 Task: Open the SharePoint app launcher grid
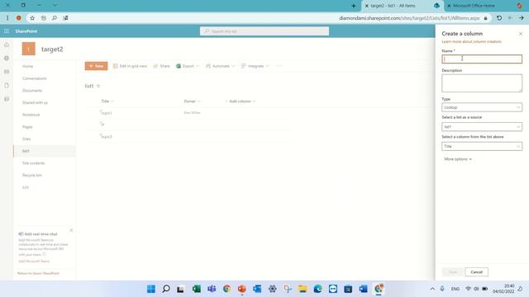(7, 31)
